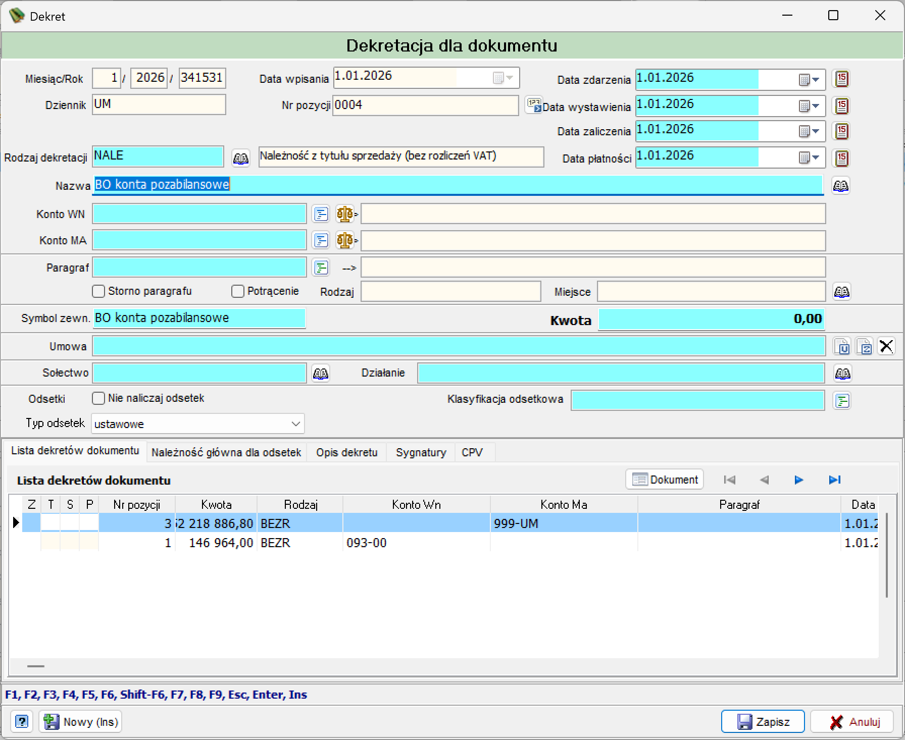Expand the Typ odsetek dropdown
The height and width of the screenshot is (740, 905).
(296, 424)
